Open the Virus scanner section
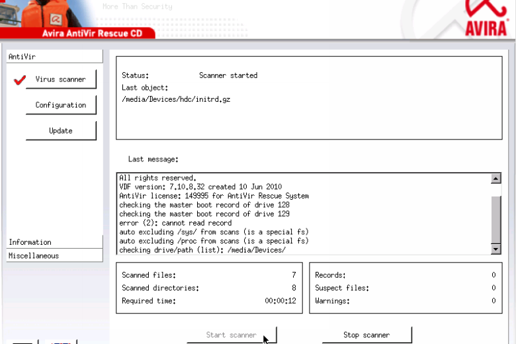The image size is (516, 344). click(61, 79)
